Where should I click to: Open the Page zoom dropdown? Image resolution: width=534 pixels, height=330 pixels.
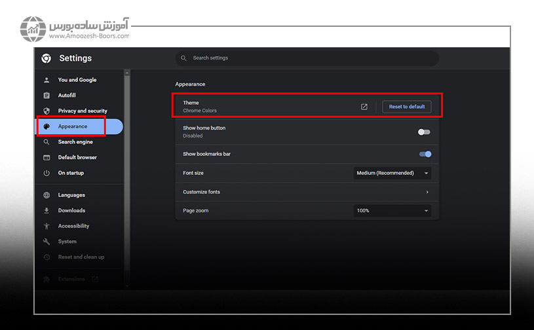392,211
